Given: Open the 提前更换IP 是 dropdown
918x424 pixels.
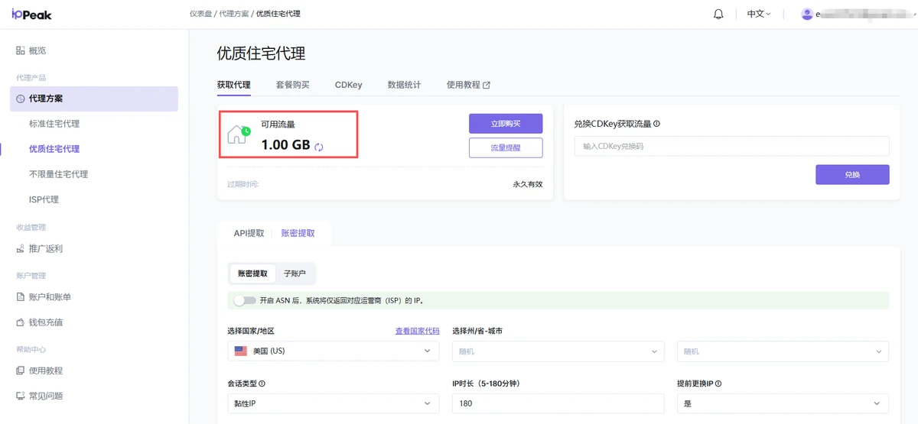Looking at the screenshot, I should click(x=783, y=403).
